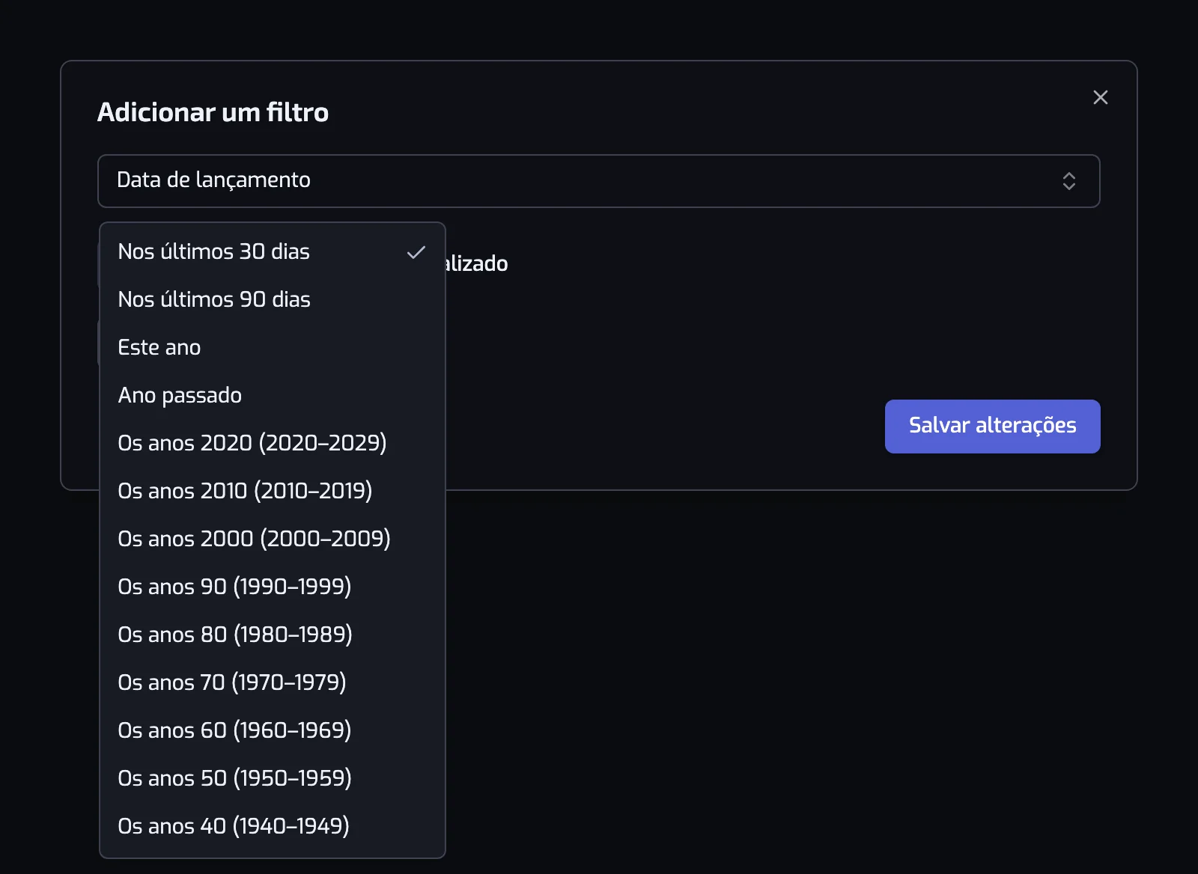Viewport: 1198px width, 874px height.
Task: Choose Os anos 2010 (2010–2019)
Action: pyautogui.click(x=273, y=492)
